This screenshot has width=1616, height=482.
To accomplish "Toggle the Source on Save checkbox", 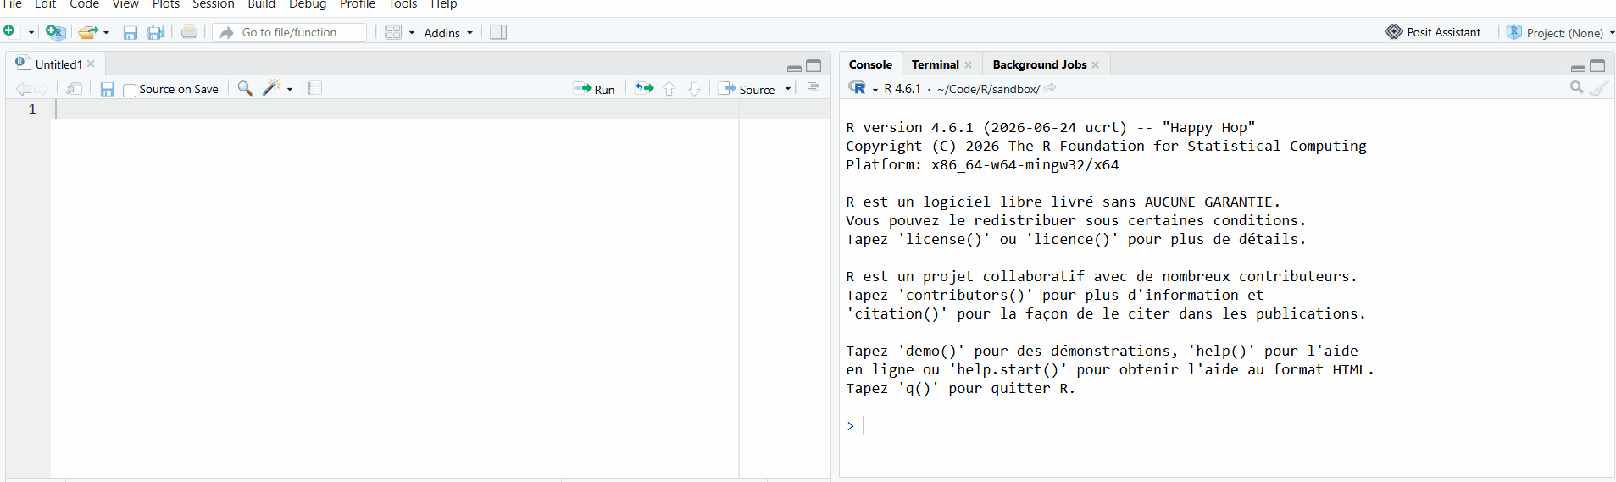I will (130, 90).
